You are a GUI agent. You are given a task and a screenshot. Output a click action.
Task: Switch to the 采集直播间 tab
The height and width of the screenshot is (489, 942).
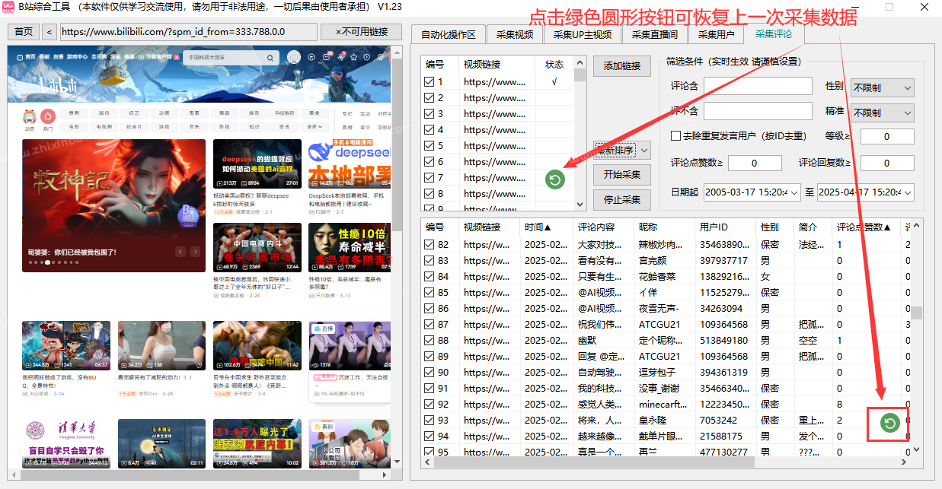coord(654,33)
